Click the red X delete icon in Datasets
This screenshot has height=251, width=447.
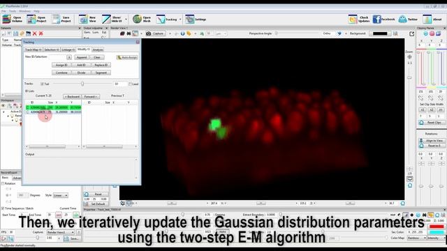coord(35,33)
